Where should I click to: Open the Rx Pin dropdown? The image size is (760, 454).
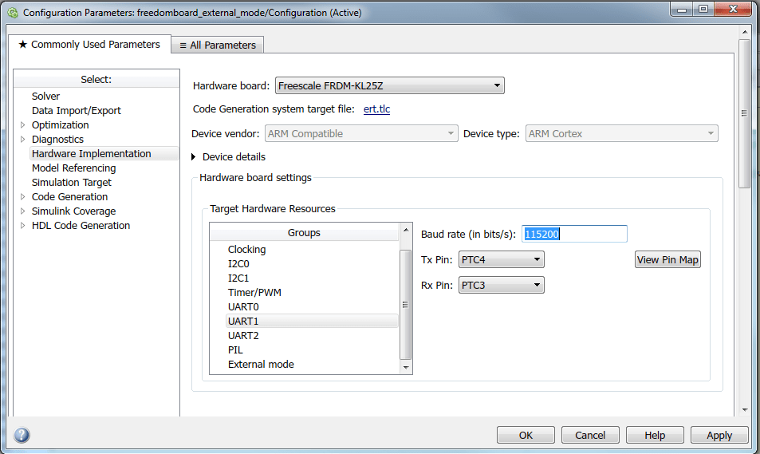502,285
